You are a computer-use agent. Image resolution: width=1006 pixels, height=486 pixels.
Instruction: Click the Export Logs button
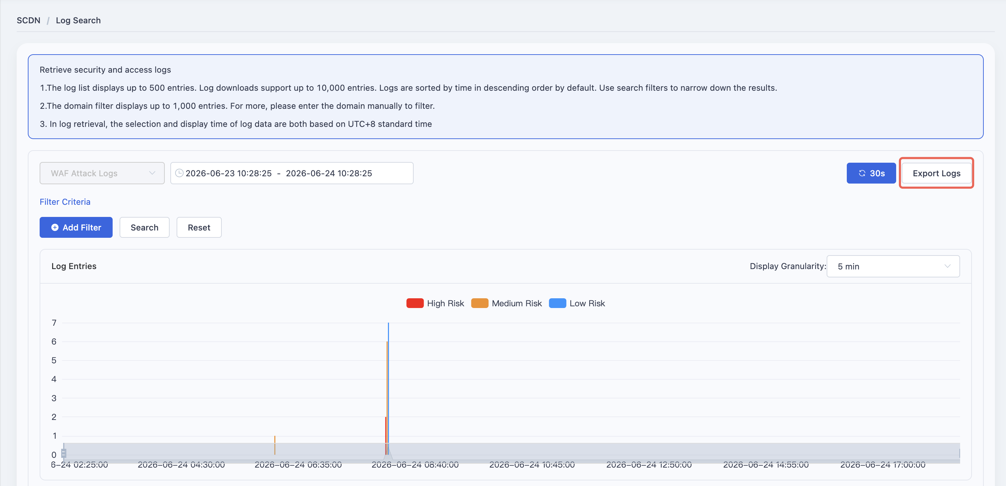click(936, 173)
